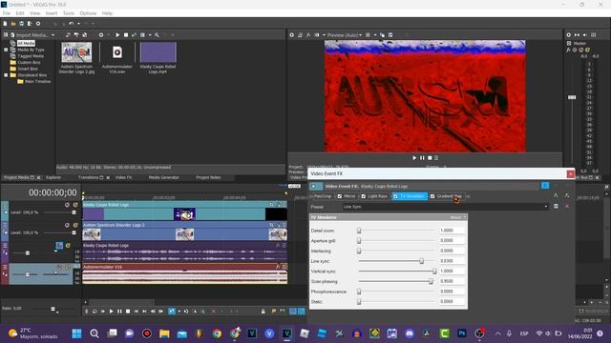611x343 pixels.
Task: Click the magnifier search icon in Project Media
Action: point(157,35)
